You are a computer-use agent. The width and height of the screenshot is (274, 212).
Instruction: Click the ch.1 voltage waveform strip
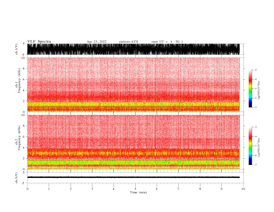click(x=133, y=49)
